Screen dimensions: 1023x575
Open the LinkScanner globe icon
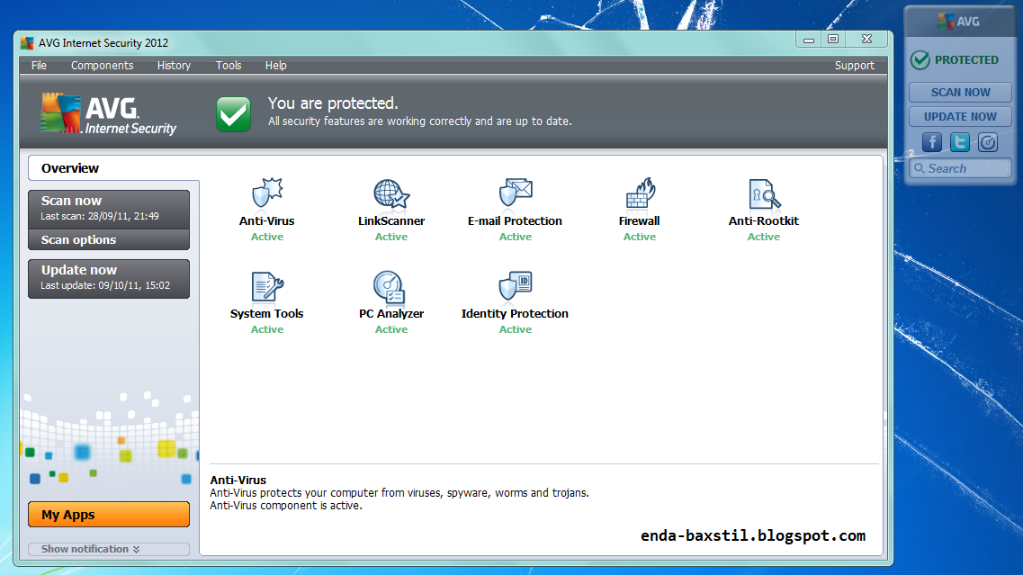[390, 193]
